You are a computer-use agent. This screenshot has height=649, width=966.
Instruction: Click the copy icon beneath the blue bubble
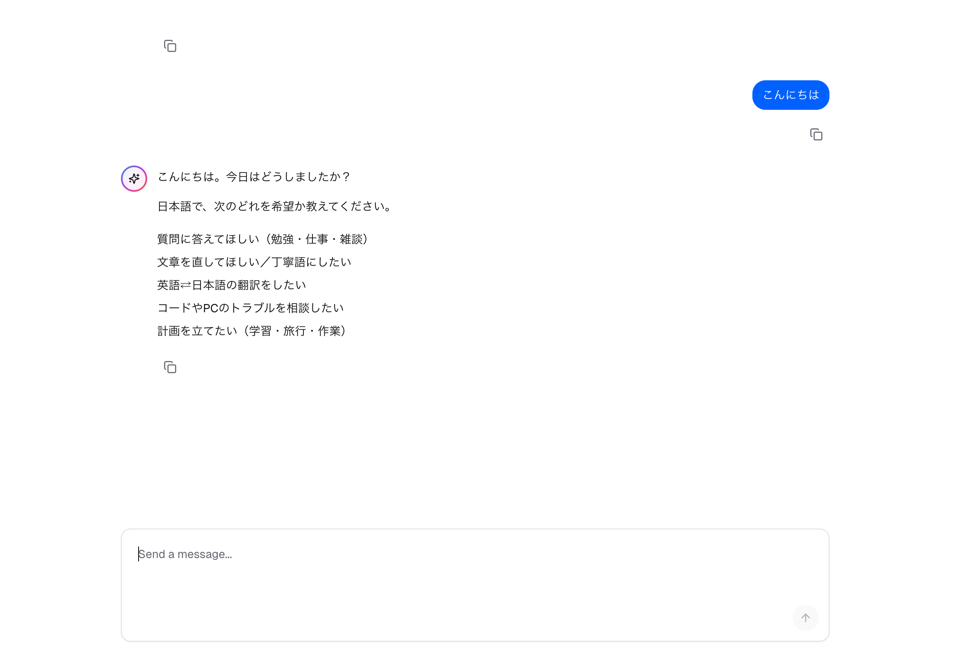[816, 134]
